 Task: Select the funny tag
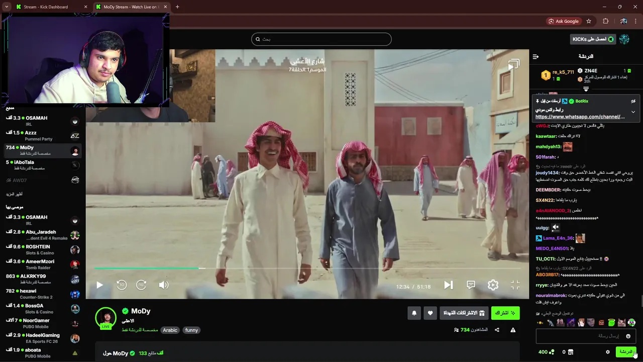coord(191,330)
